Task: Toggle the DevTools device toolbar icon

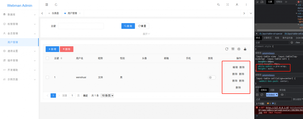Action: (x=262, y=2)
